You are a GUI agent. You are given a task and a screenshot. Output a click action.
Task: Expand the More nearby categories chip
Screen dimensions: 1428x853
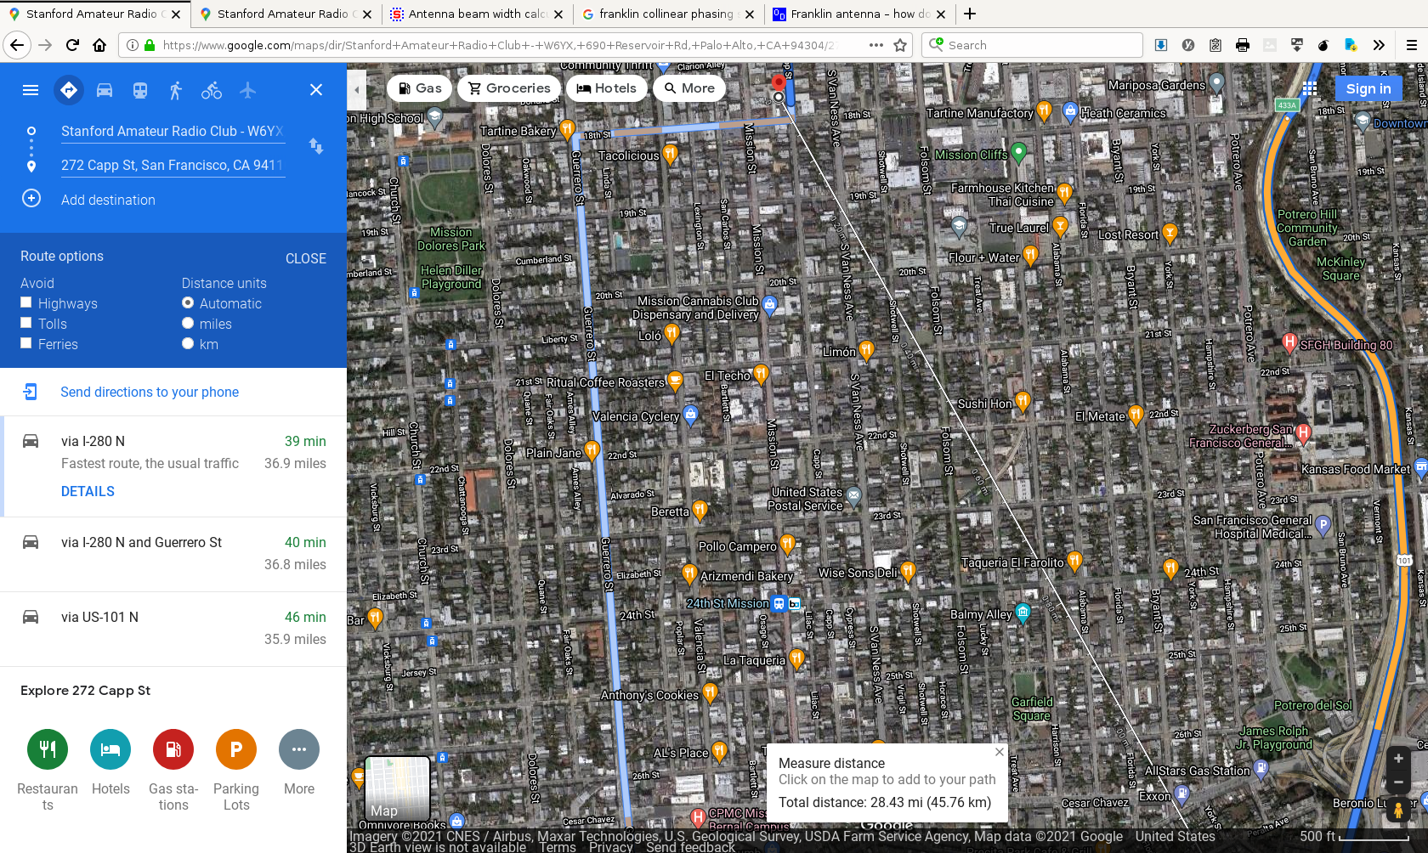[x=689, y=88]
